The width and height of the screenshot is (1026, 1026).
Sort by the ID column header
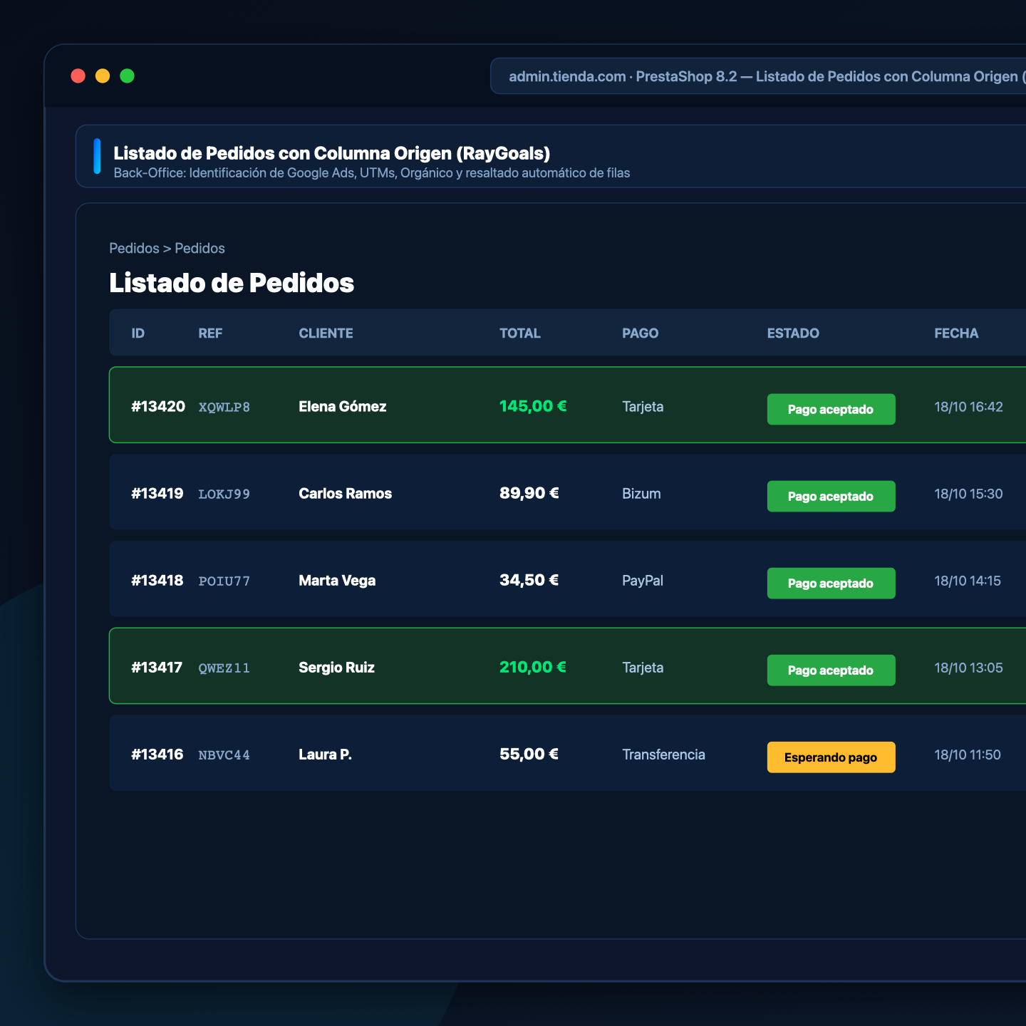tap(138, 333)
